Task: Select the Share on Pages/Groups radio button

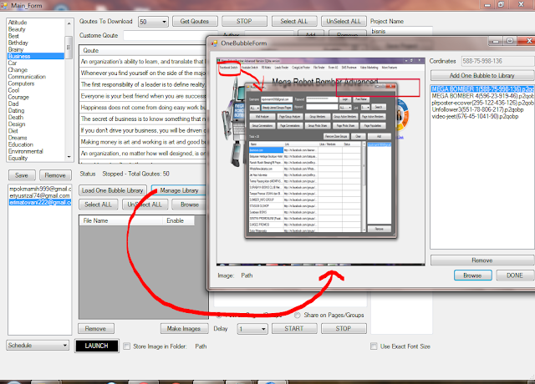Action: 298,316
